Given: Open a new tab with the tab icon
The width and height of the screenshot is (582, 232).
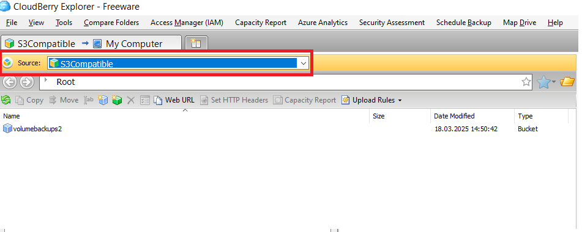Looking at the screenshot, I should [196, 43].
